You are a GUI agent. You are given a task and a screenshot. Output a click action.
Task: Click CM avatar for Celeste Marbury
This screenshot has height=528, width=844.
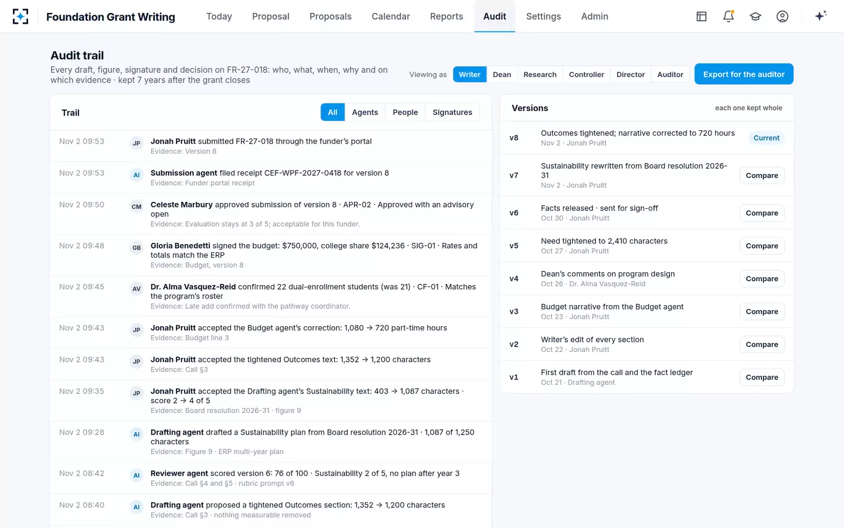[137, 207]
